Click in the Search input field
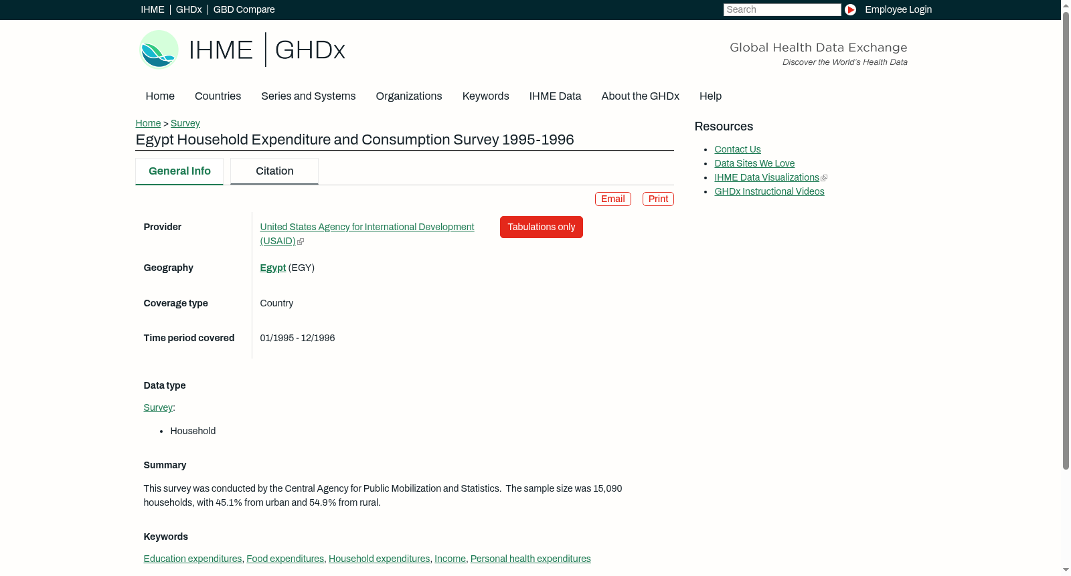The height and width of the screenshot is (576, 1071). pyautogui.click(x=782, y=9)
